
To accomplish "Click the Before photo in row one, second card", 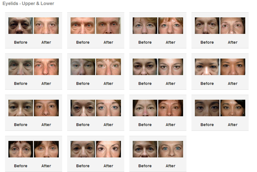I will (83, 25).
